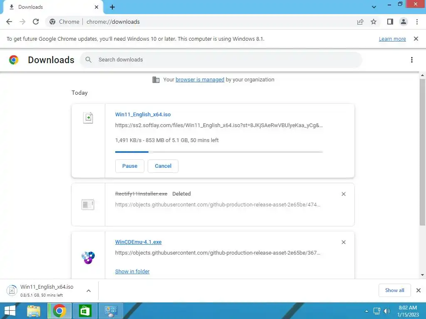
Task: Open the WinCDEmu-4.1.exe link
Action: click(x=138, y=242)
